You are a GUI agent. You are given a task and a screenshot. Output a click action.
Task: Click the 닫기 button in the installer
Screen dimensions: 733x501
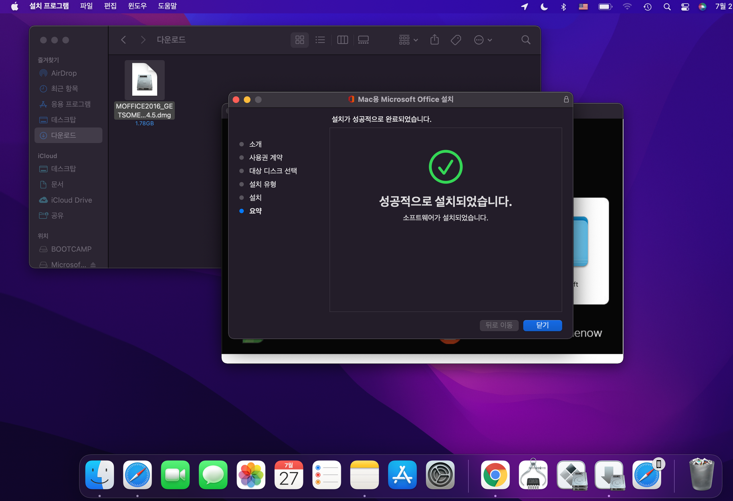click(542, 325)
